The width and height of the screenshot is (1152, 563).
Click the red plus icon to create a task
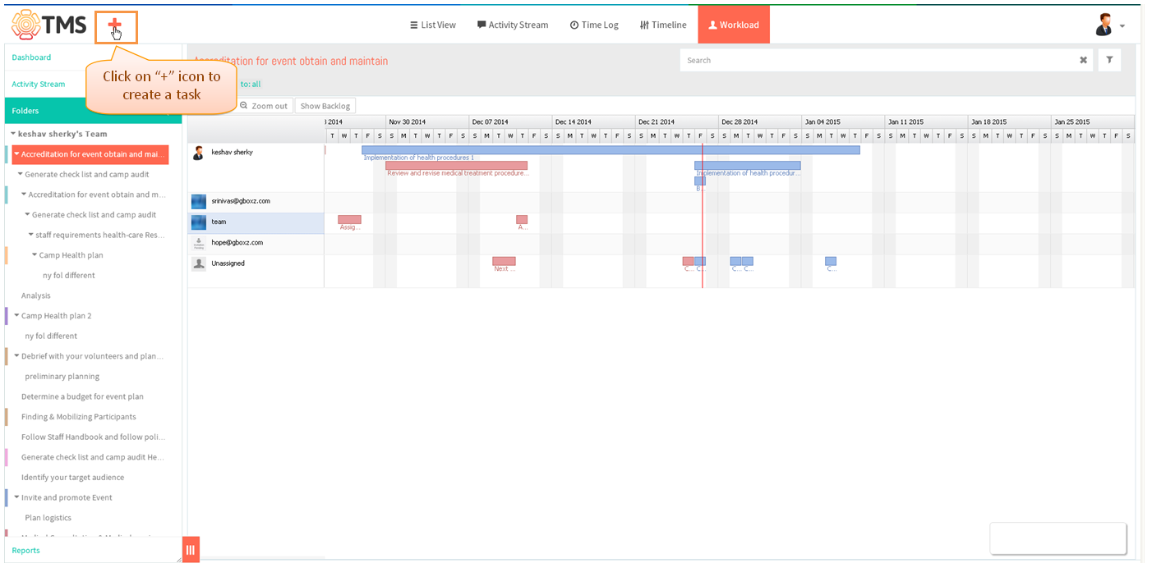pyautogui.click(x=115, y=26)
